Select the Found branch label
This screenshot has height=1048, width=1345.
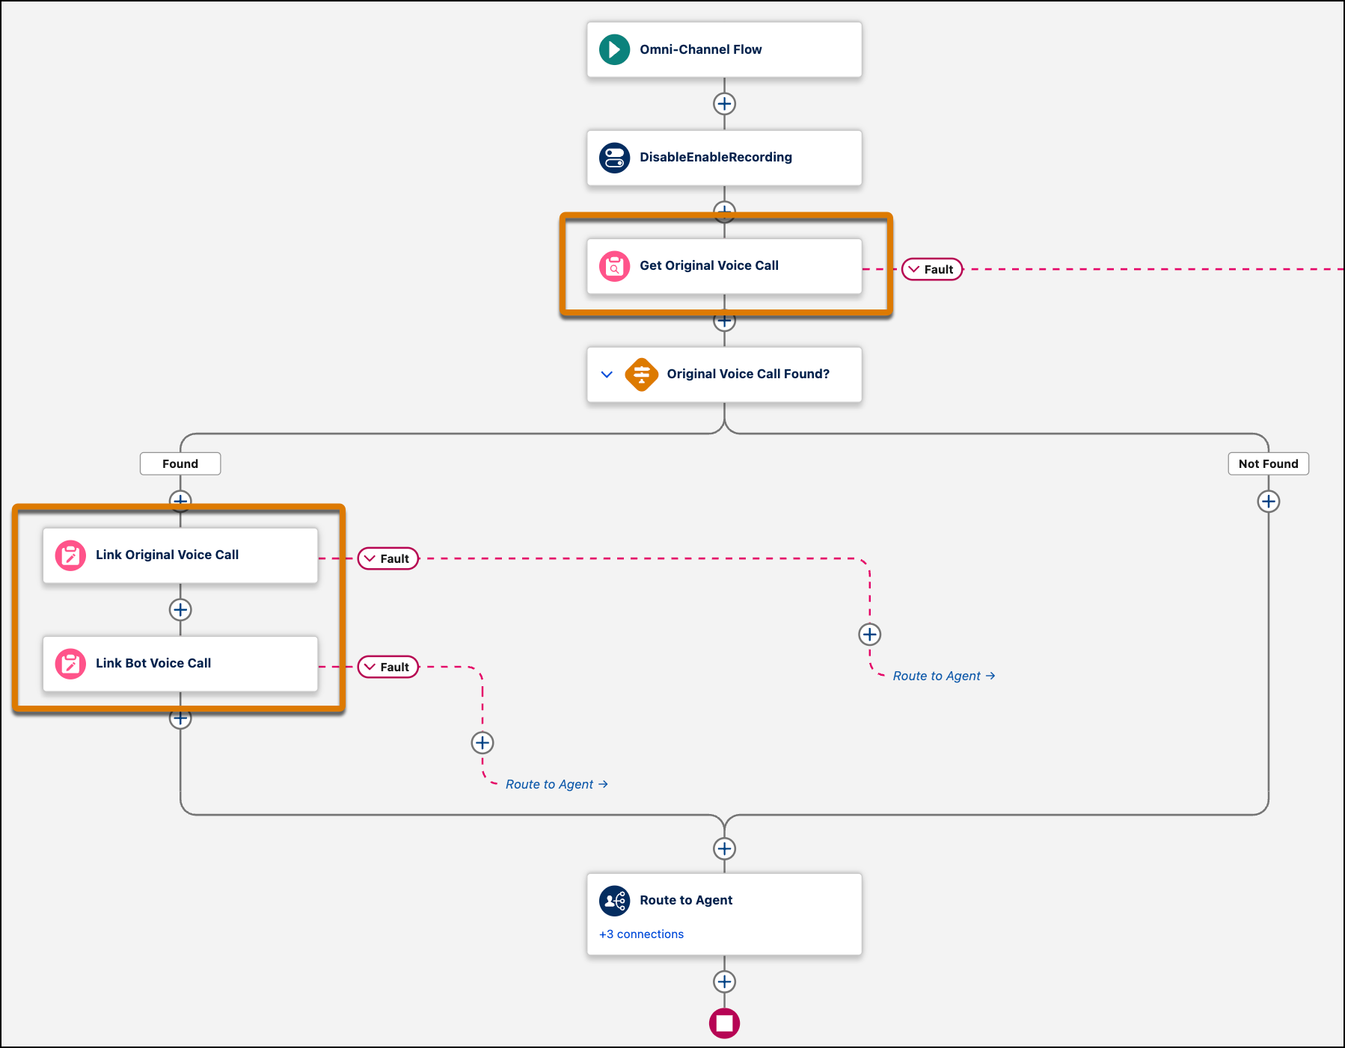[180, 463]
